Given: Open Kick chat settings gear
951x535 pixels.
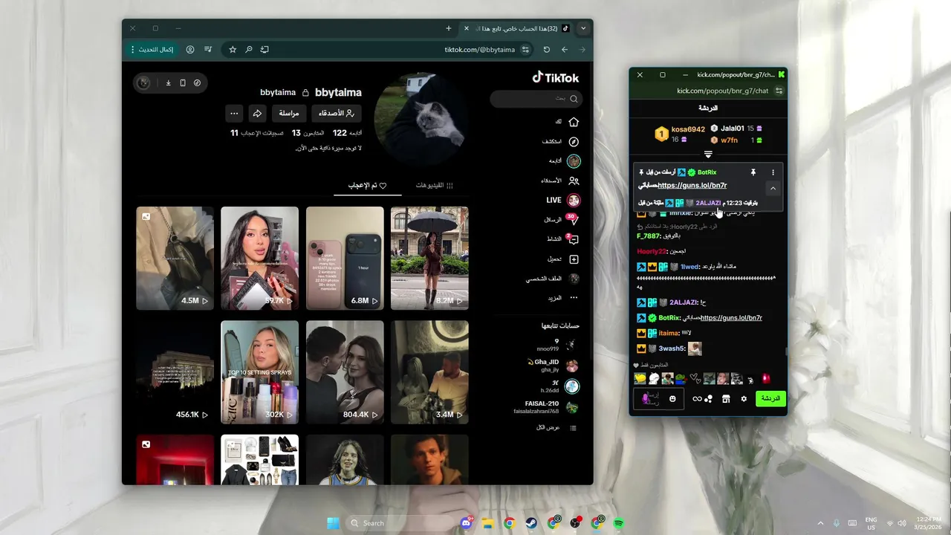Looking at the screenshot, I should pyautogui.click(x=744, y=399).
